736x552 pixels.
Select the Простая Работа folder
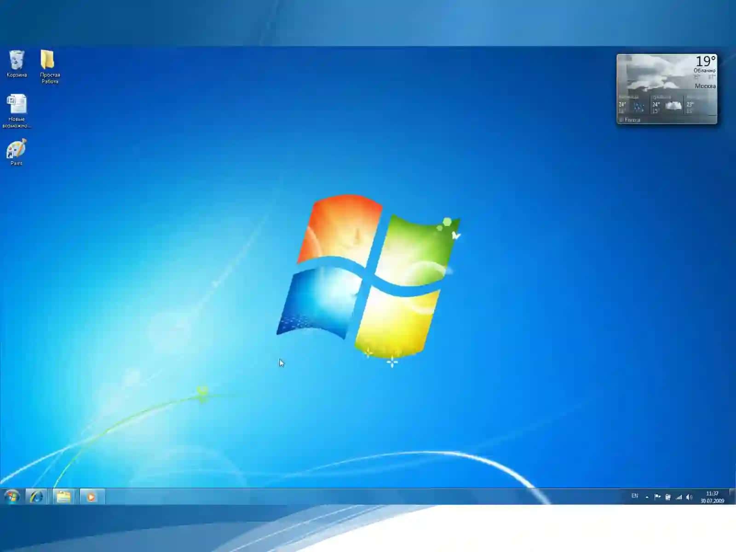tap(50, 67)
